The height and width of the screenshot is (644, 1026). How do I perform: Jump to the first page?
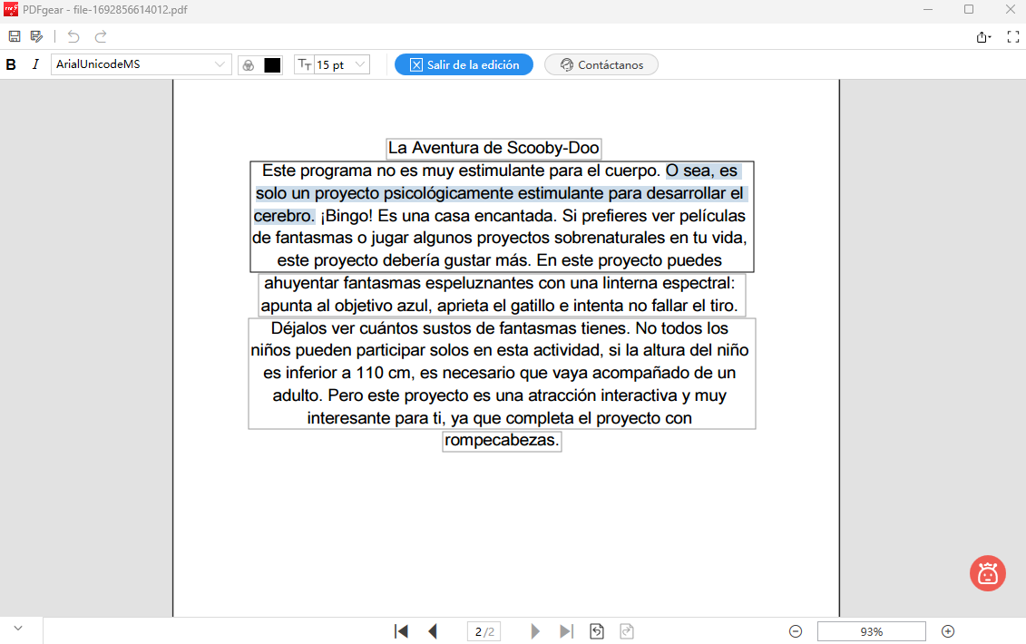[401, 630]
